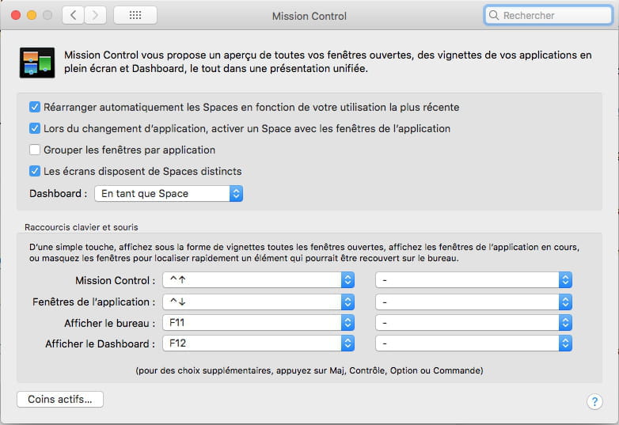
Task: Open Mission Control keyboard shortcut dropdown
Action: coord(259,280)
